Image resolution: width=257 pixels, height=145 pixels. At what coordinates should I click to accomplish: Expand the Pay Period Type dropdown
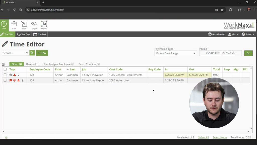point(175,53)
